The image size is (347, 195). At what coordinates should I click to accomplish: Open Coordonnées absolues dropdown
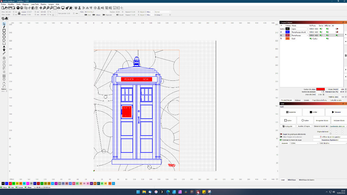click(x=338, y=126)
